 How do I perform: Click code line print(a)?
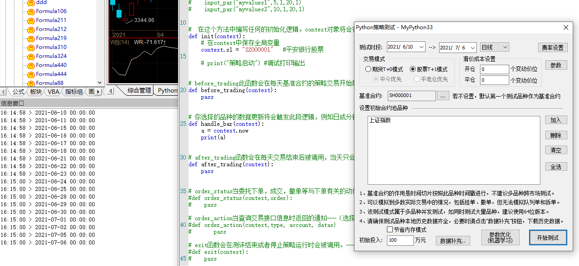(213, 137)
